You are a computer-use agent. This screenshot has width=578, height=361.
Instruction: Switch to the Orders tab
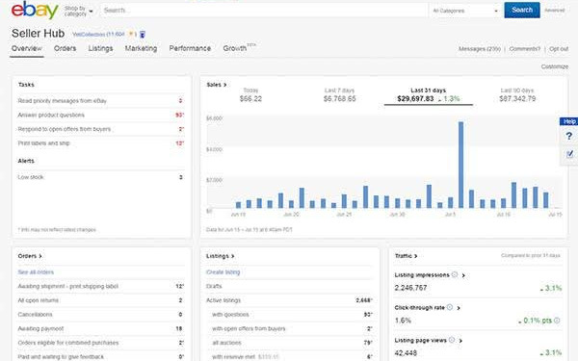65,48
